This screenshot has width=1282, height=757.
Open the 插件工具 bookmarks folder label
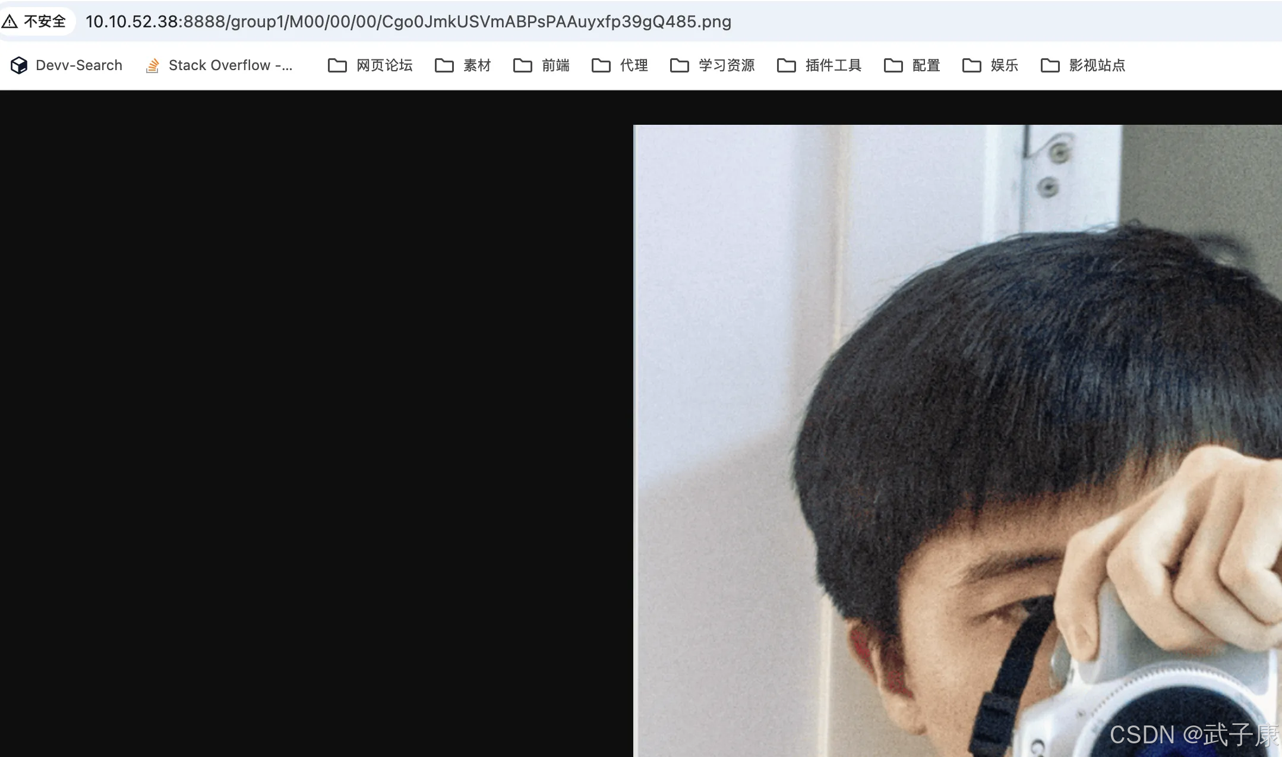(833, 65)
